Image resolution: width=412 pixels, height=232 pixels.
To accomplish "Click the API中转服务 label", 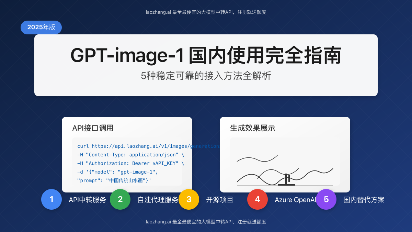I will point(88,200).
